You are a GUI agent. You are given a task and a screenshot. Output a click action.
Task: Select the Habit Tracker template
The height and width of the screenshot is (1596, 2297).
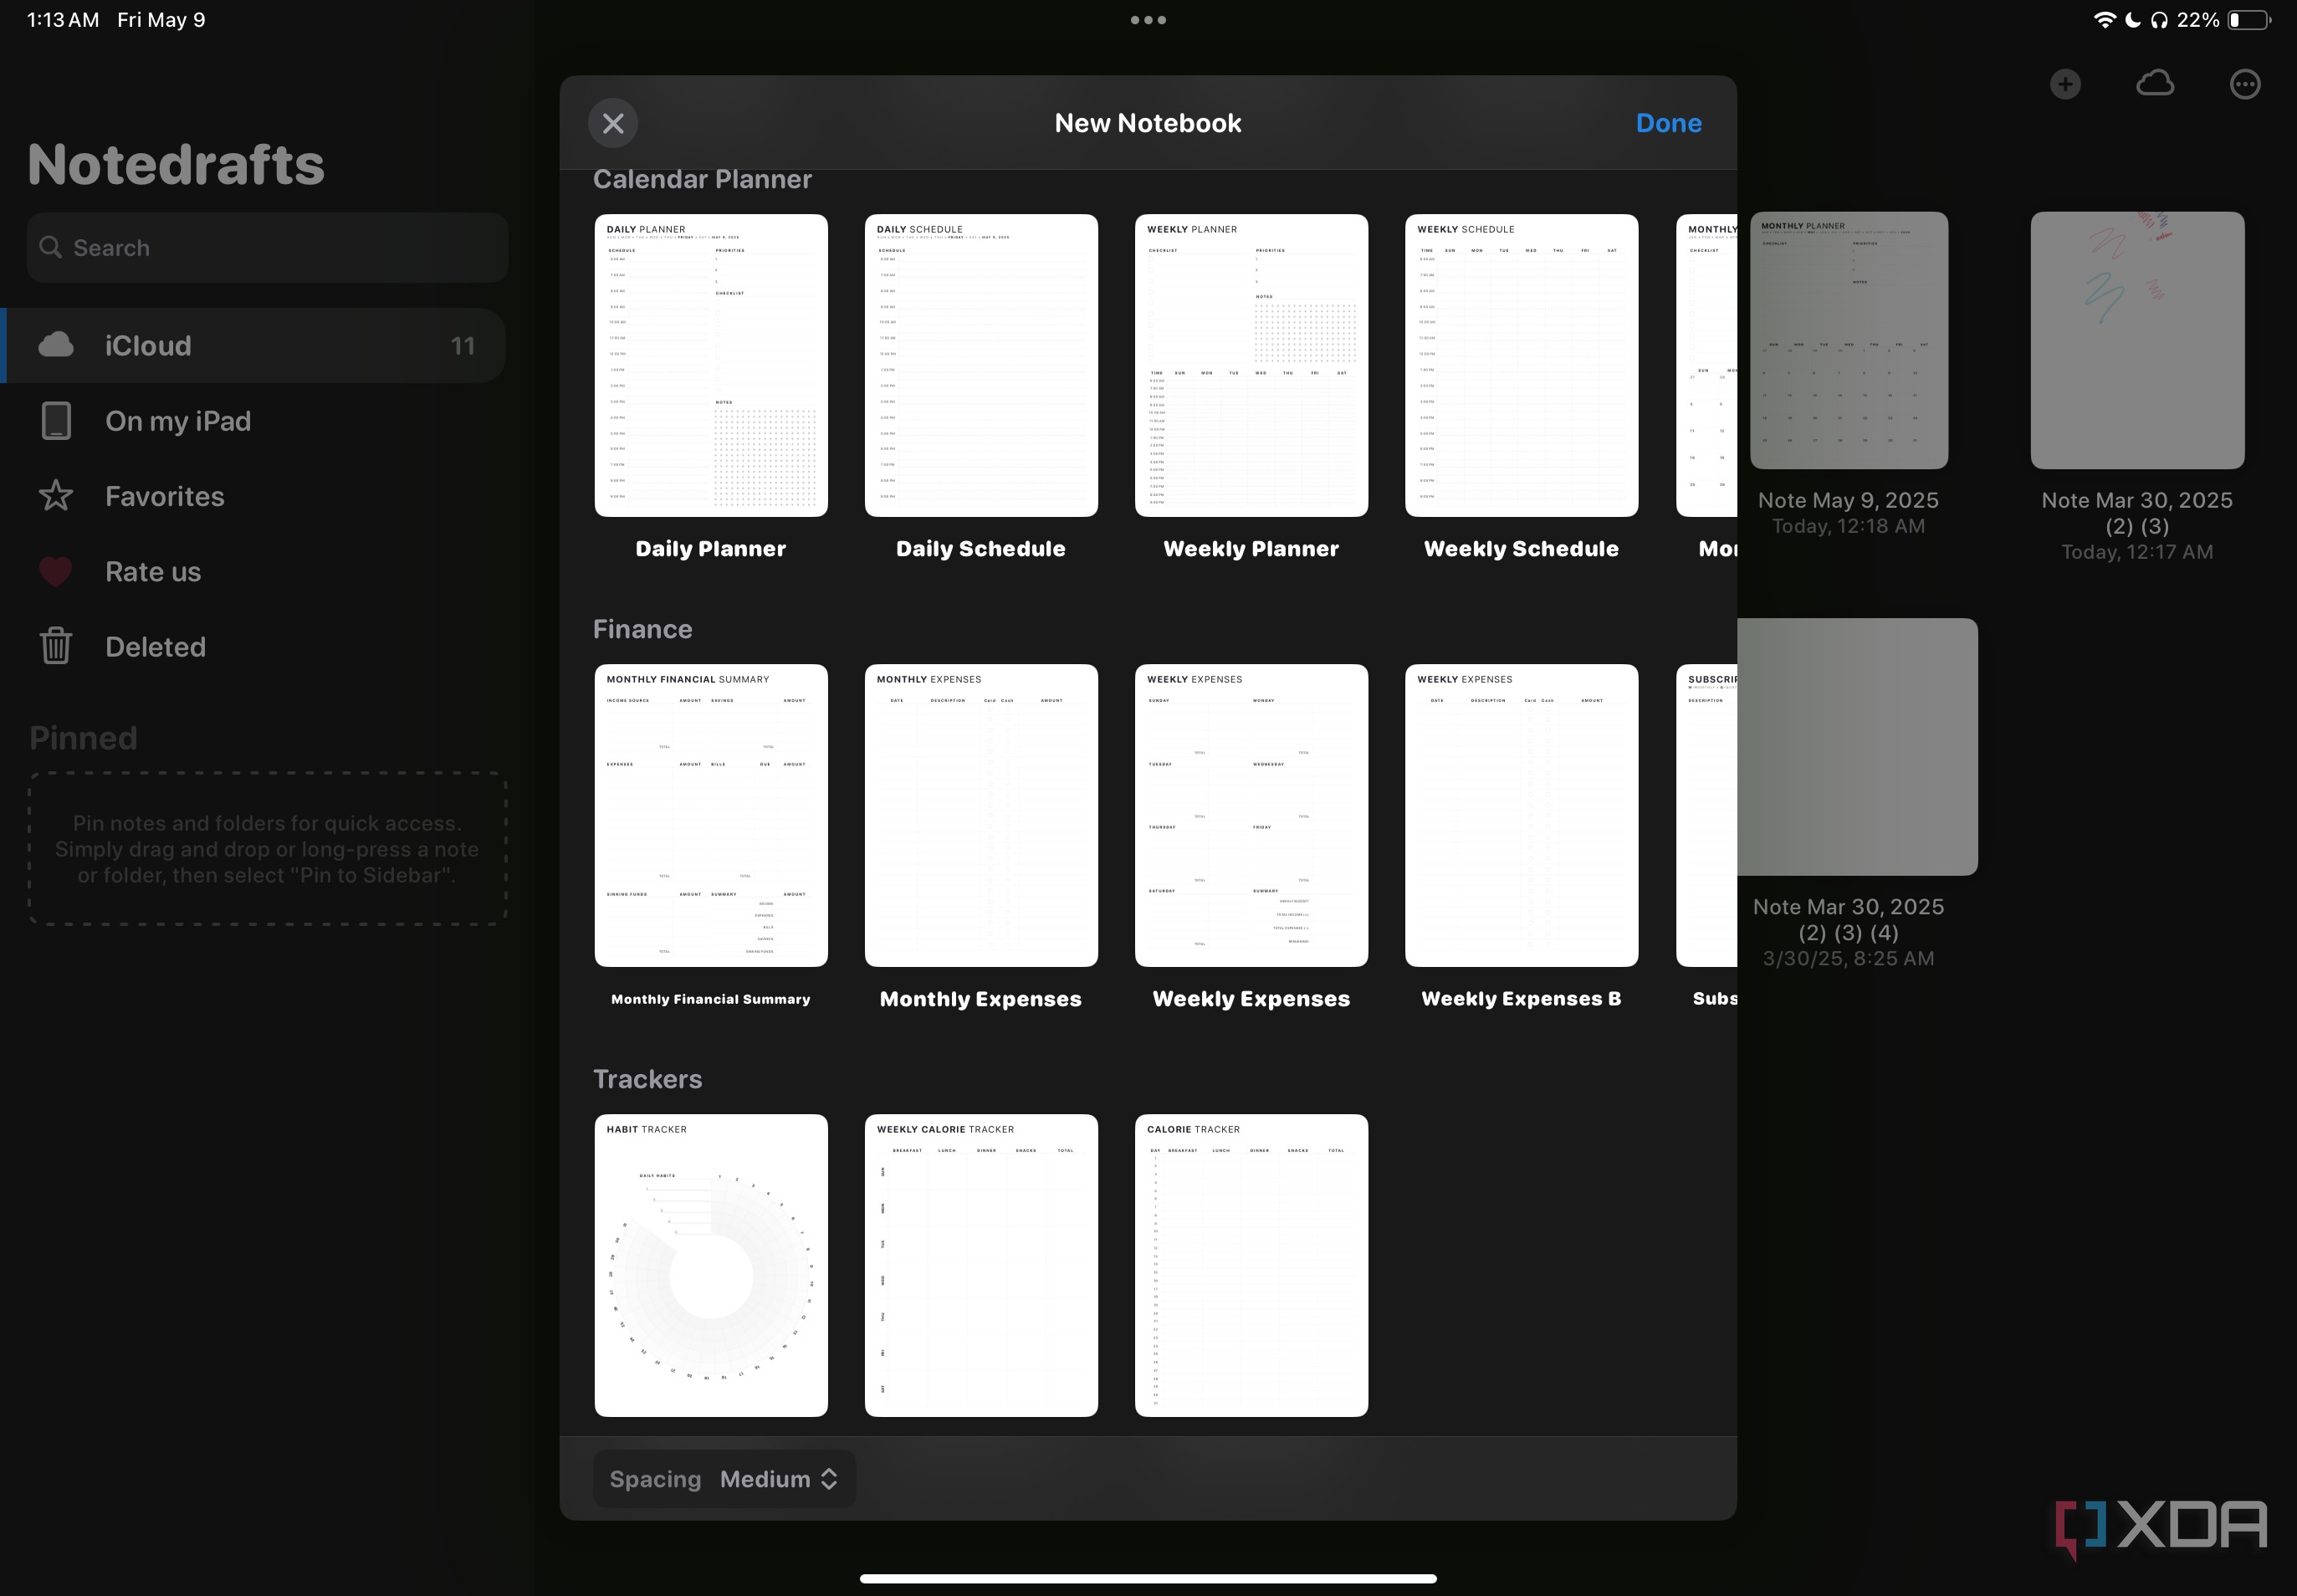[710, 1265]
